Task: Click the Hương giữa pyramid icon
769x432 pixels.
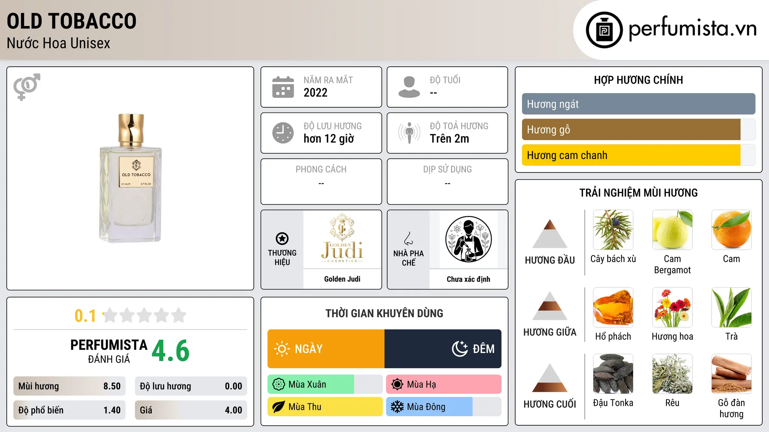Action: click(x=550, y=305)
